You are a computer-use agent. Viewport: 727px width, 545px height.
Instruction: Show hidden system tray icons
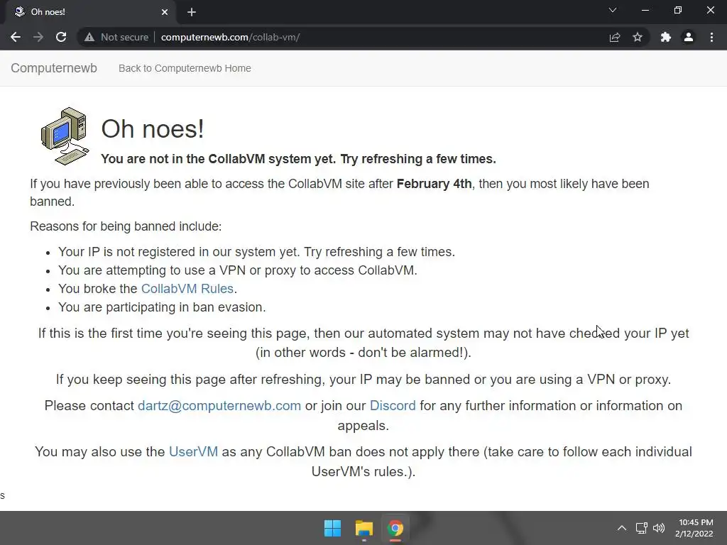[x=622, y=528]
